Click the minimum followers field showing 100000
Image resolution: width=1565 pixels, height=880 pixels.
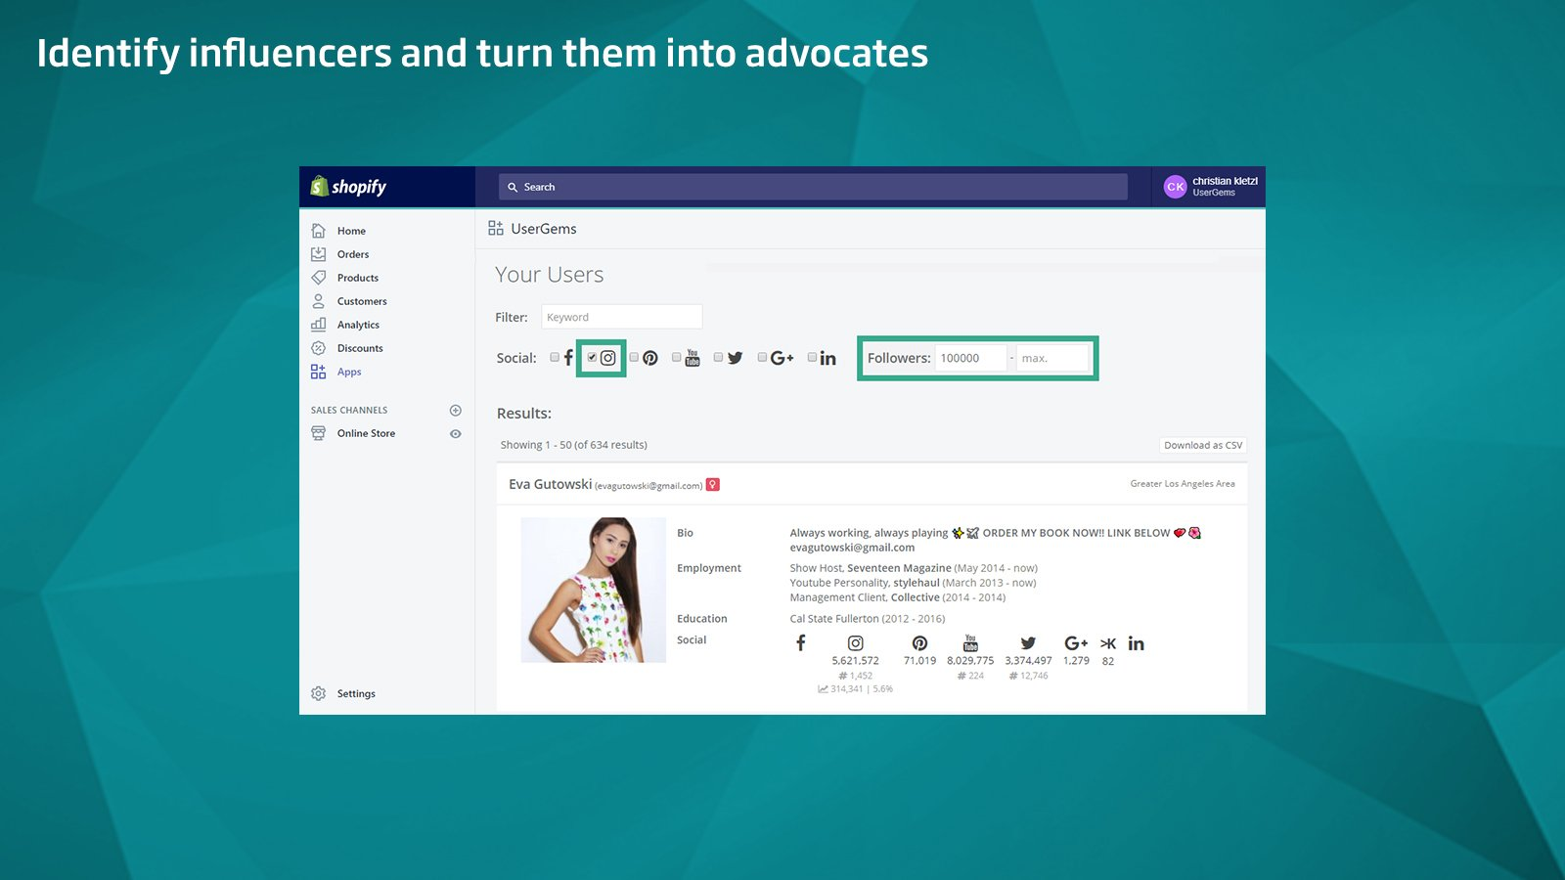(970, 358)
